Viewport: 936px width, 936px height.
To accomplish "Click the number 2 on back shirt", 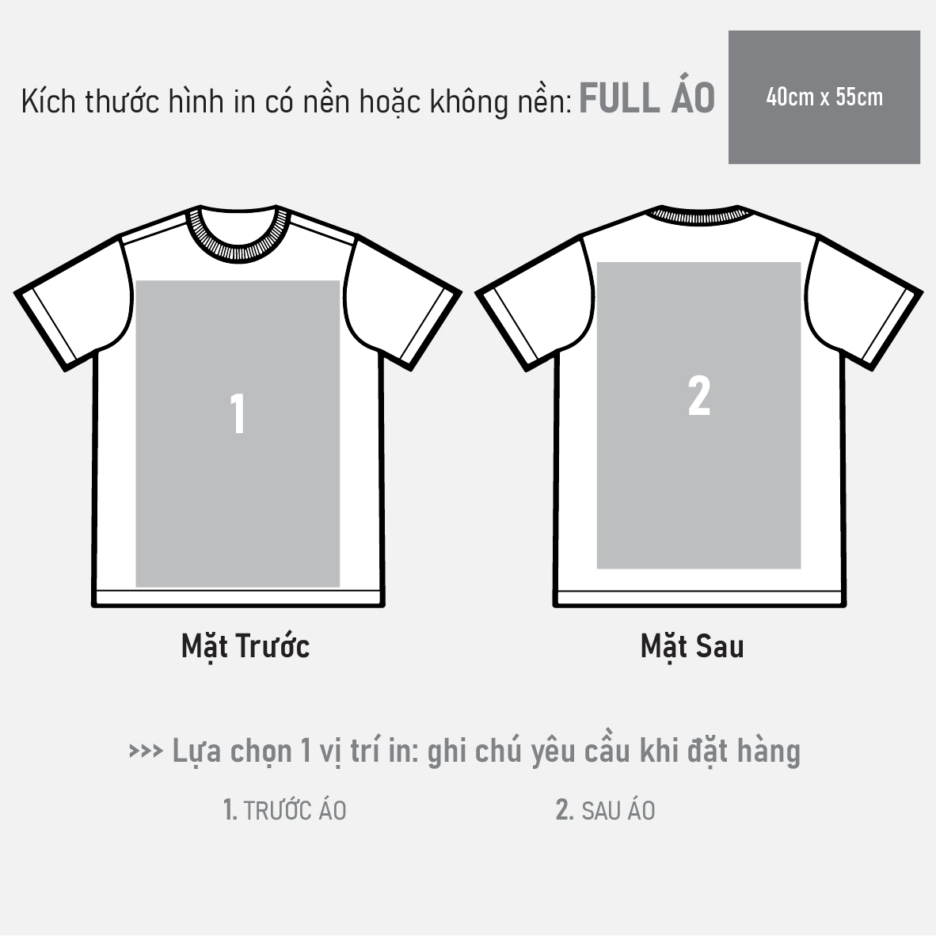I will (699, 396).
